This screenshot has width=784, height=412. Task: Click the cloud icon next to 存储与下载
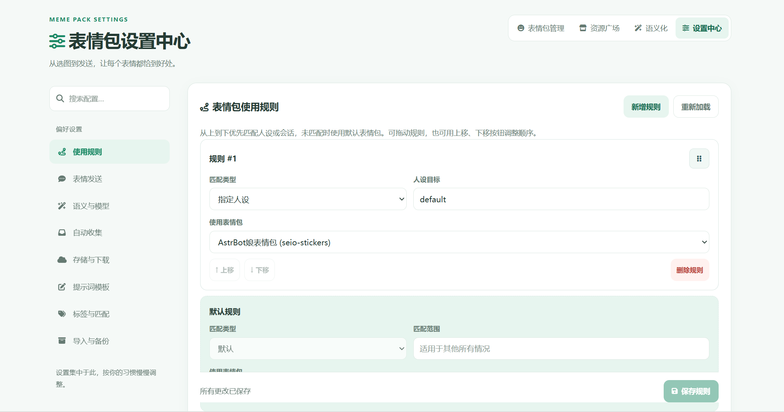click(62, 260)
